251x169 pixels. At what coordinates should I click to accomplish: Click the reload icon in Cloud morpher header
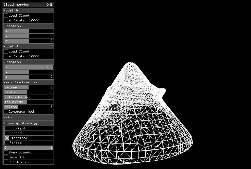(x=47, y=5)
